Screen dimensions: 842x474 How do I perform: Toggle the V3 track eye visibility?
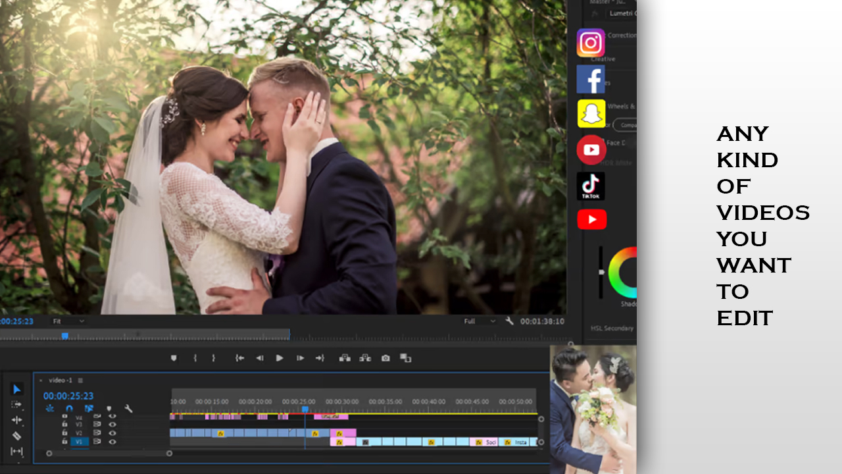tap(112, 425)
